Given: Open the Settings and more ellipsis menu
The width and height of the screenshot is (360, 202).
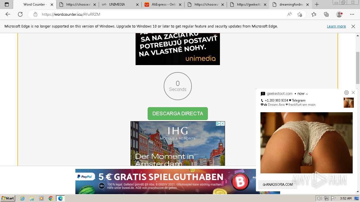Looking at the screenshot, I should tap(352, 14).
